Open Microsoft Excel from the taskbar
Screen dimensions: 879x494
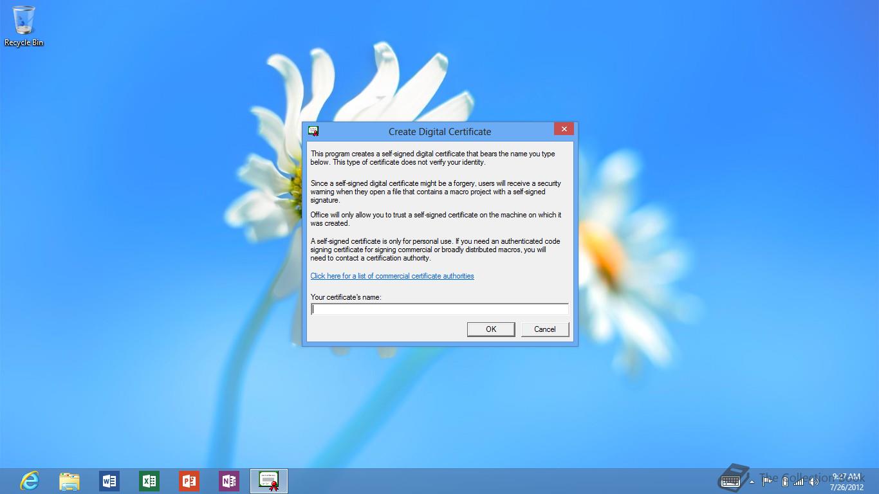pos(149,480)
